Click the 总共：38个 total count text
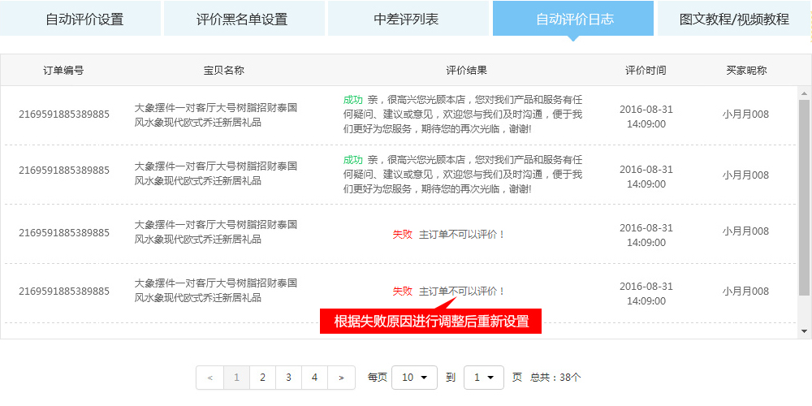812x406 pixels. (x=555, y=378)
